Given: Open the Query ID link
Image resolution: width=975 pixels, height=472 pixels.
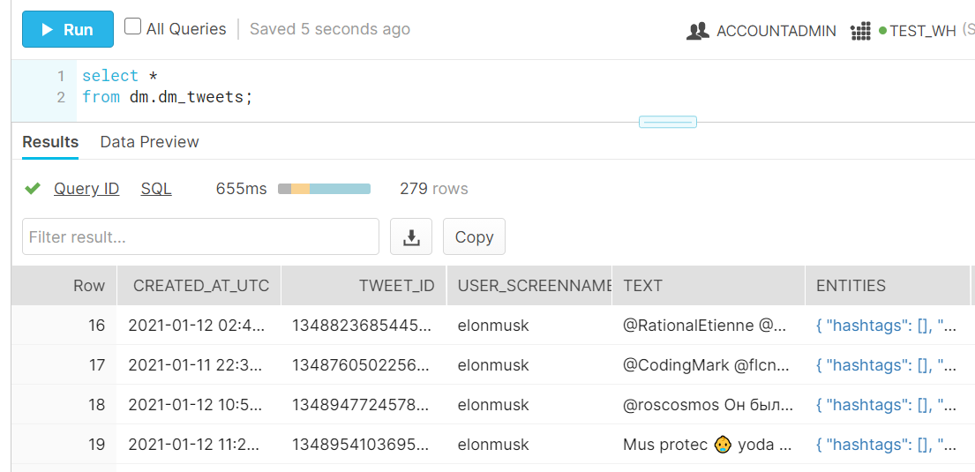Looking at the screenshot, I should [x=86, y=189].
